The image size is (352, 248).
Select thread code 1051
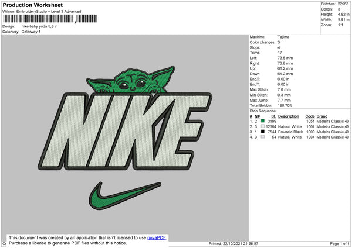pos(310,121)
